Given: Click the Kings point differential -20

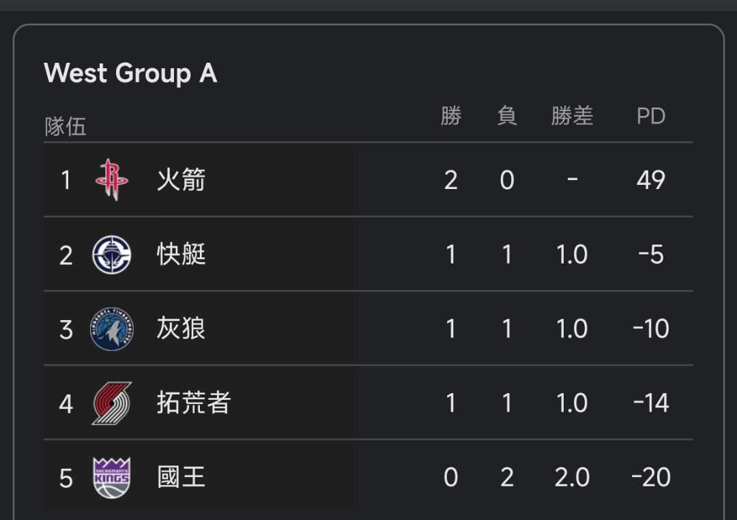Looking at the screenshot, I should coord(650,478).
